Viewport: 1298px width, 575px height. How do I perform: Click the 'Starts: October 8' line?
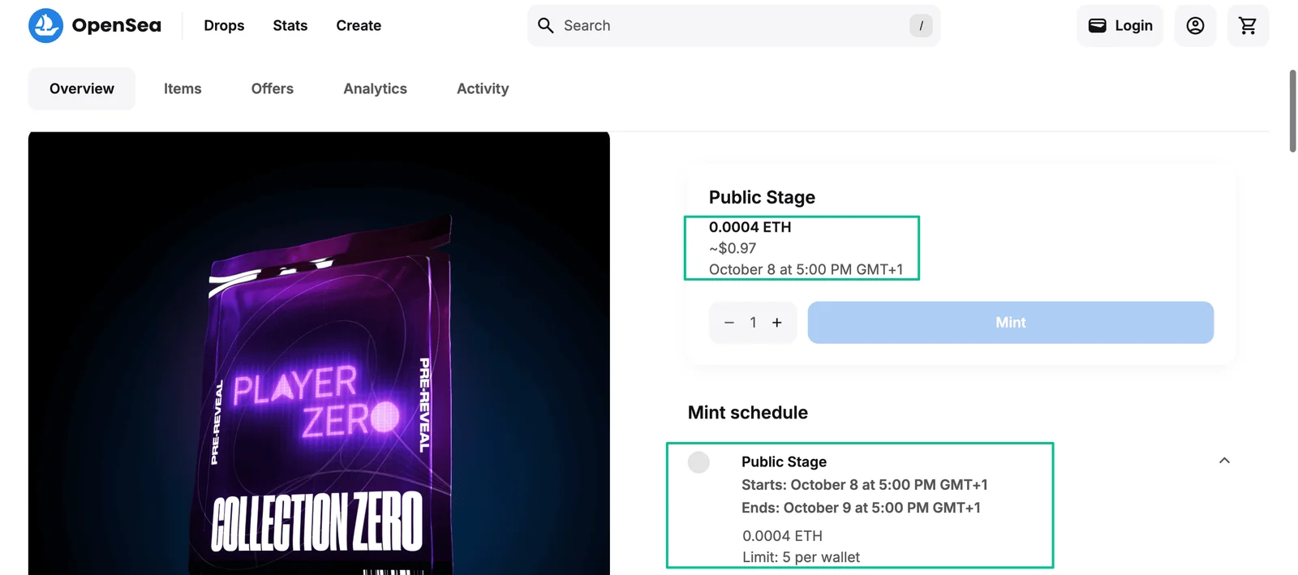click(x=865, y=485)
